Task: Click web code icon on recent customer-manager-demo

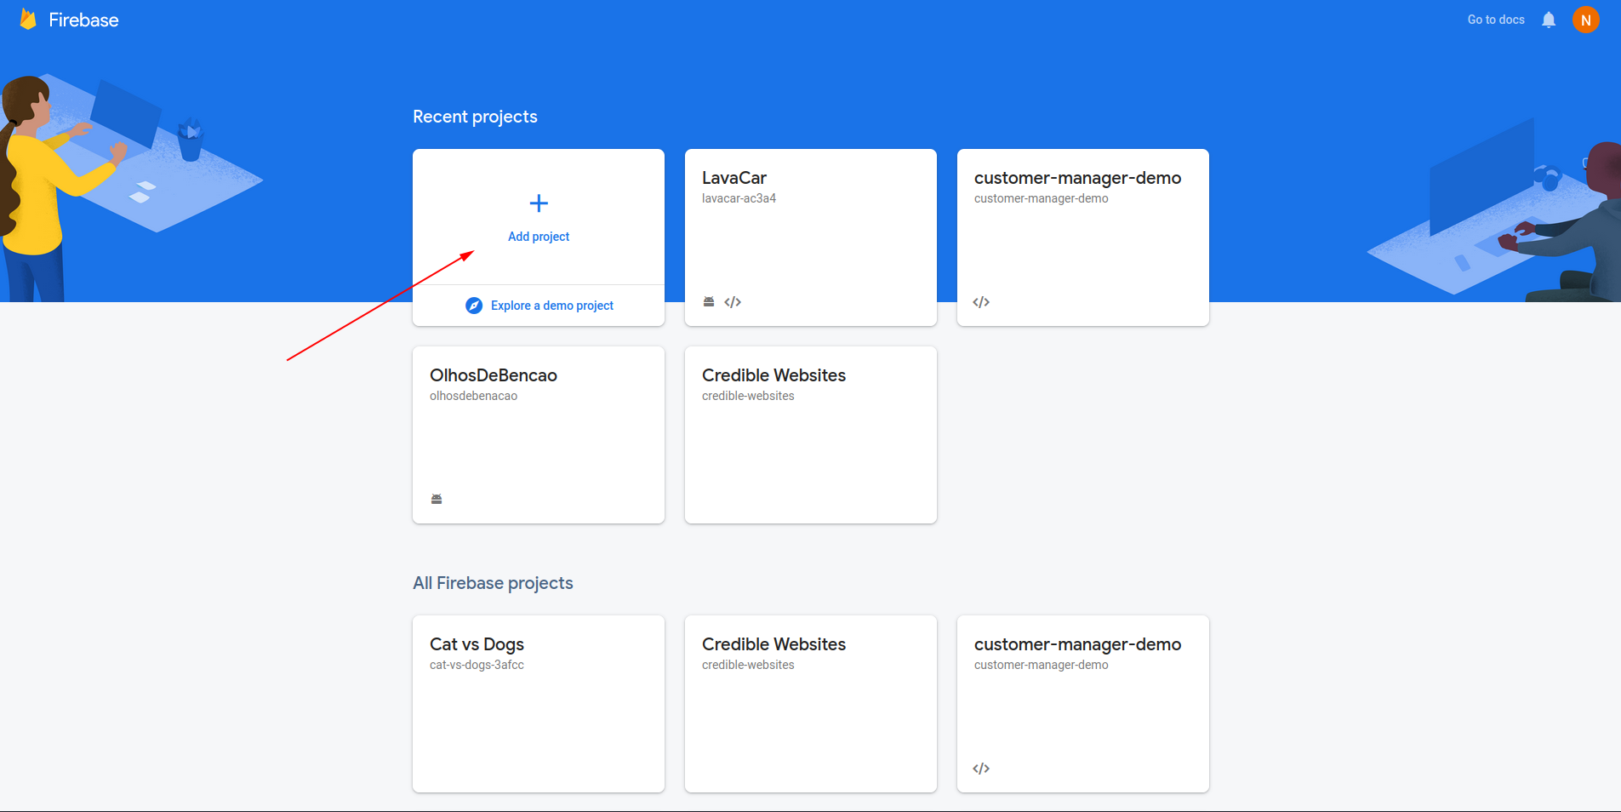Action: (981, 302)
